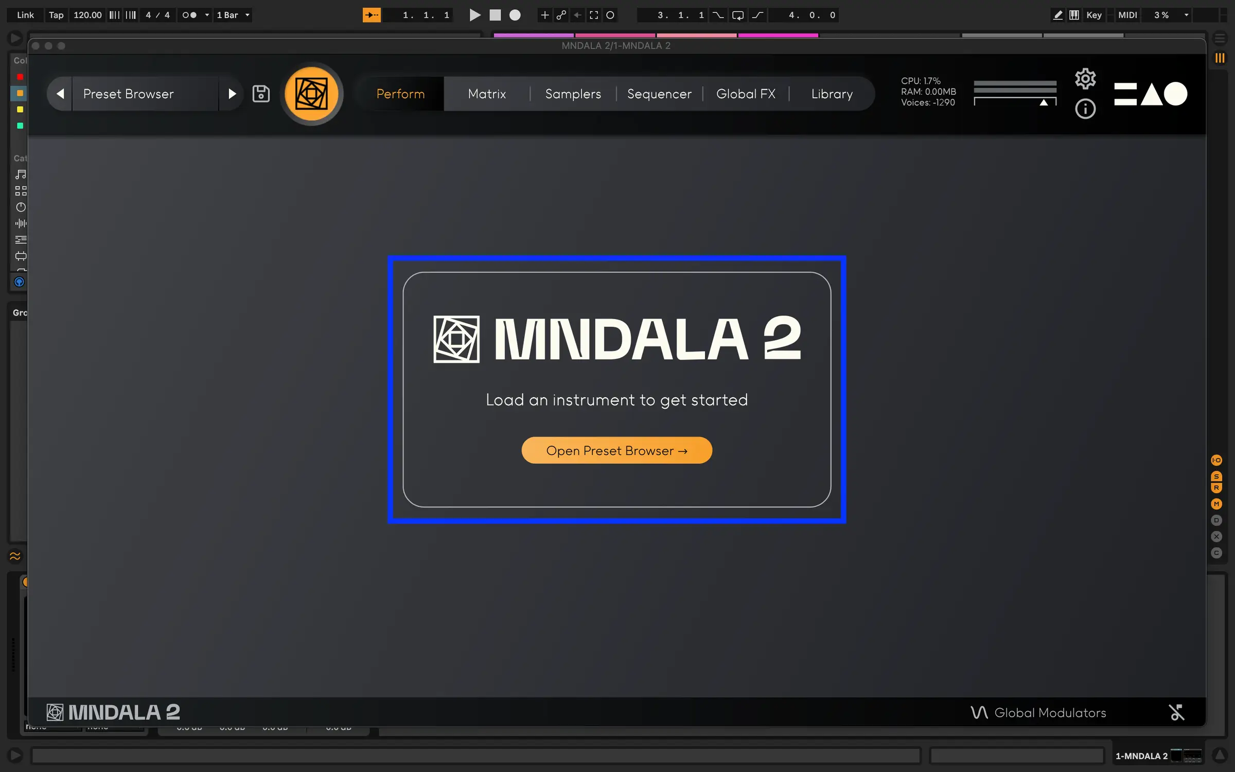
Task: Click the brand logo with bars, triangle and circle
Action: (1151, 94)
